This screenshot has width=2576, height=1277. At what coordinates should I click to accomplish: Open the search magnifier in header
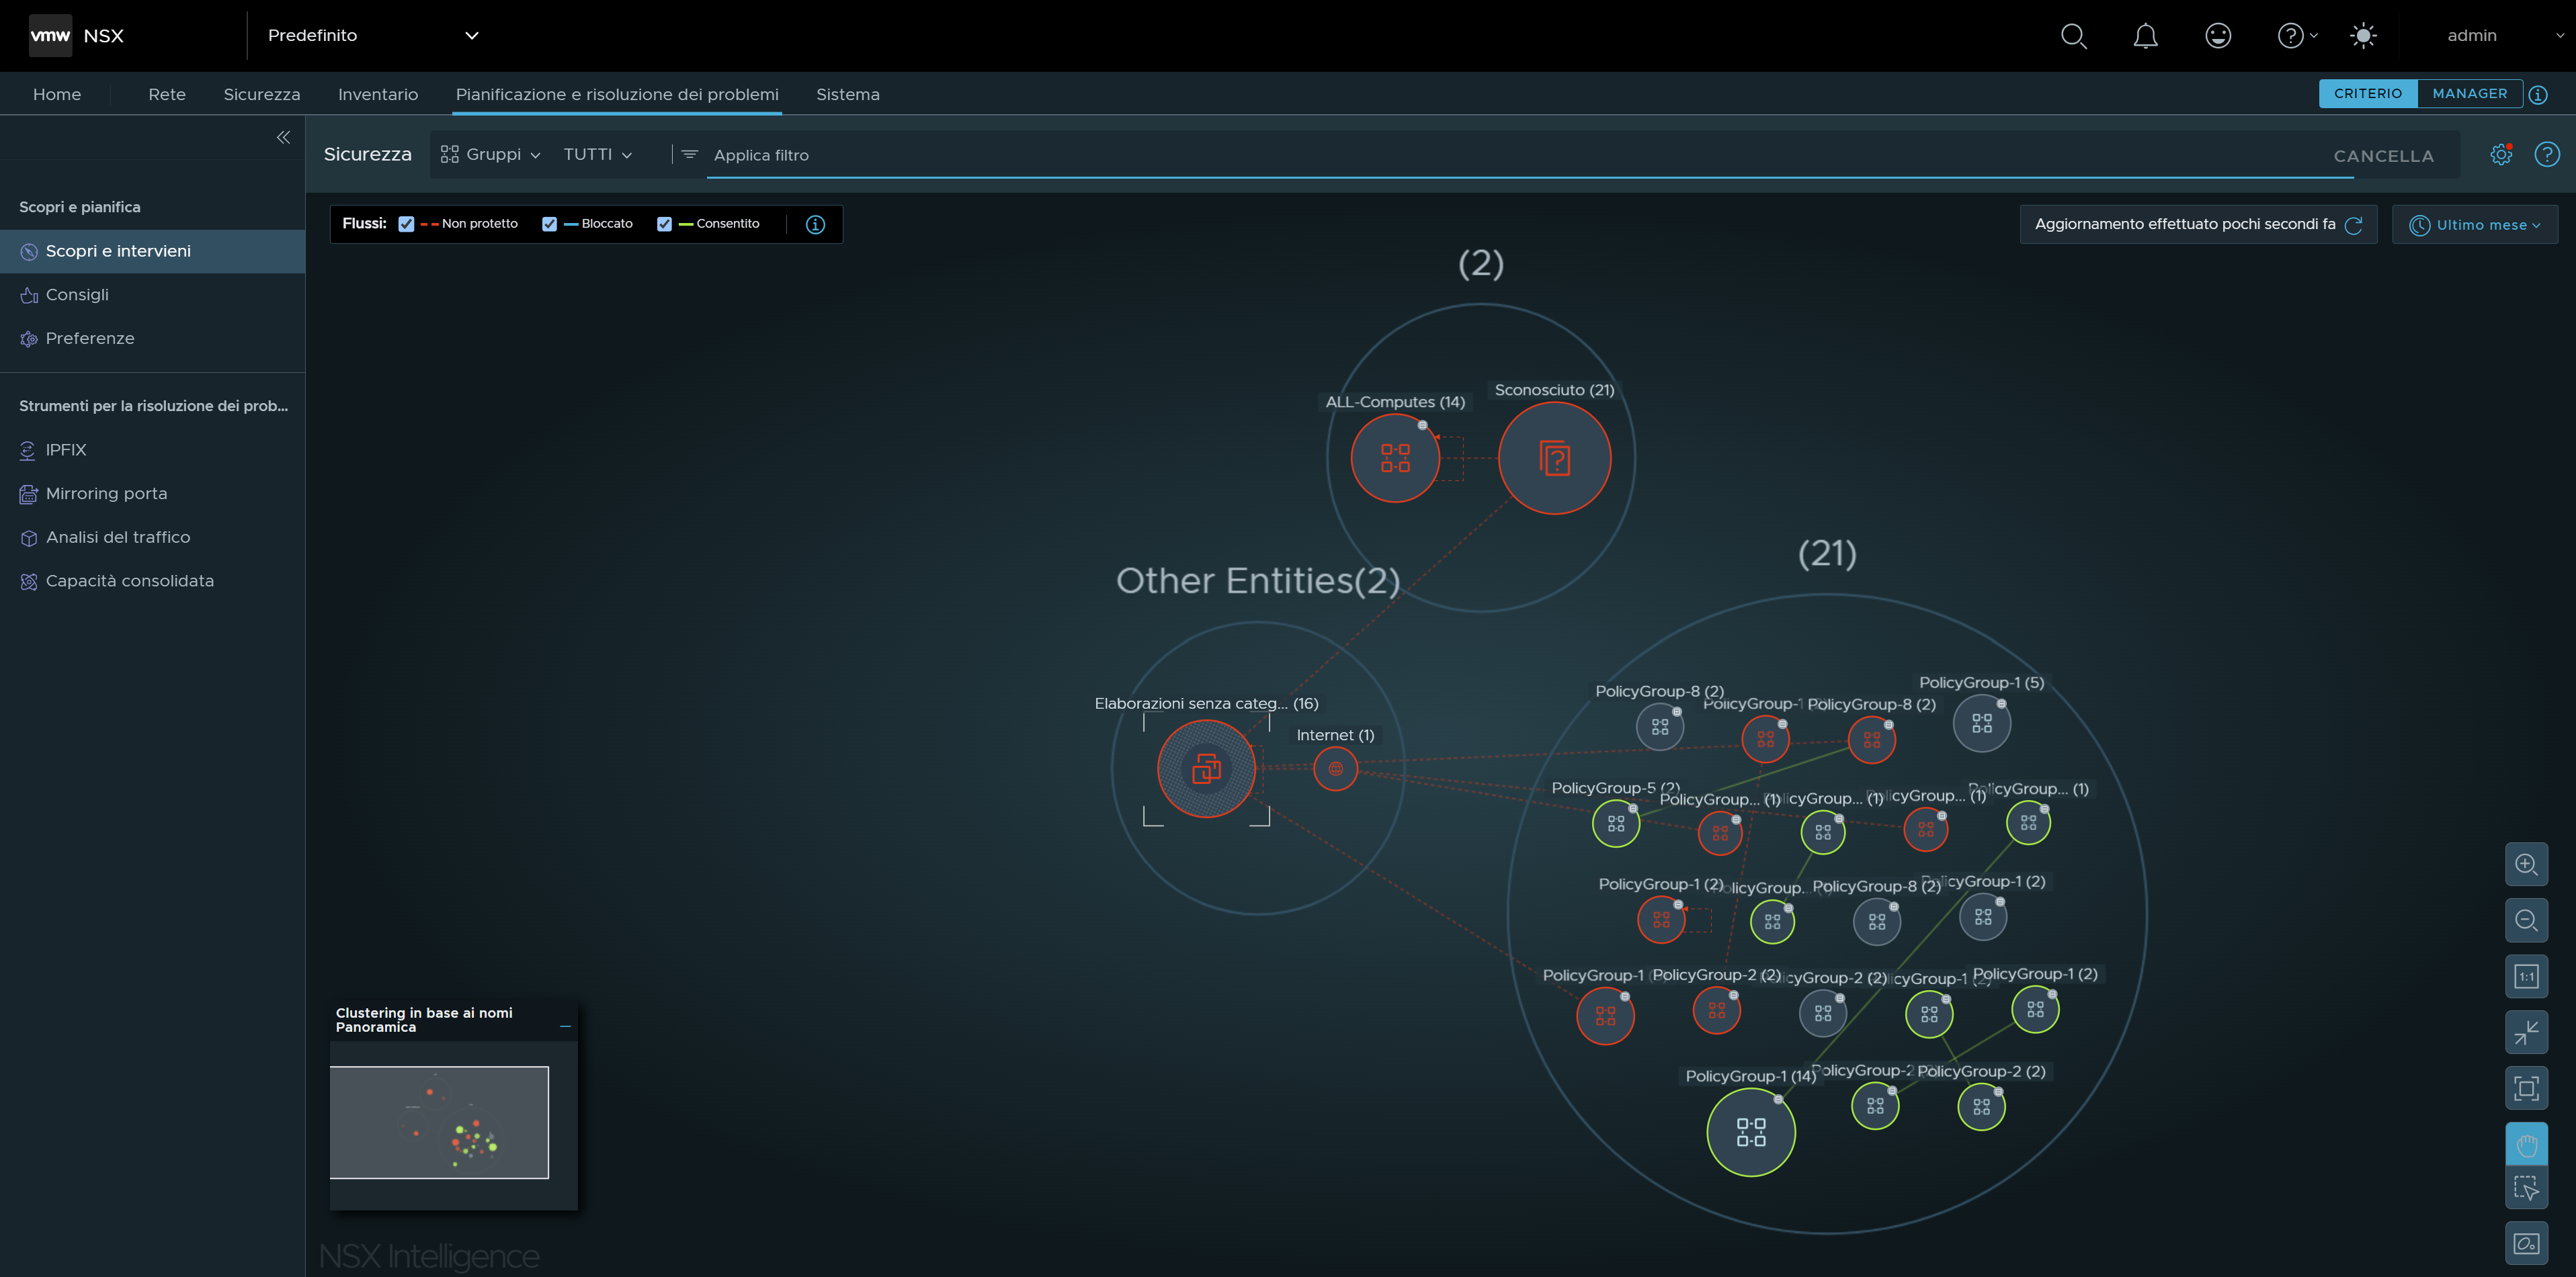click(2074, 36)
